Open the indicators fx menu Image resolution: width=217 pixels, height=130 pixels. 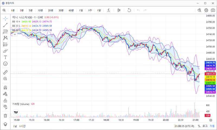(x=108, y=10)
